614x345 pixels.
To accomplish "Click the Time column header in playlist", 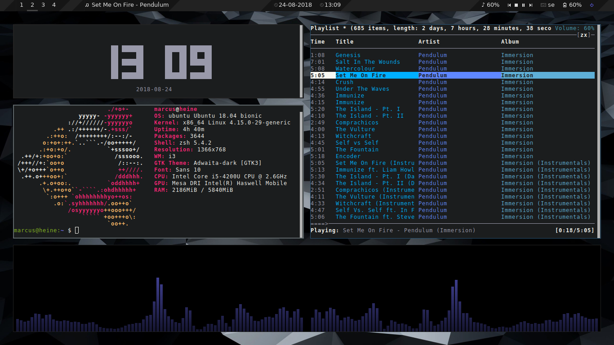I will tap(317, 42).
